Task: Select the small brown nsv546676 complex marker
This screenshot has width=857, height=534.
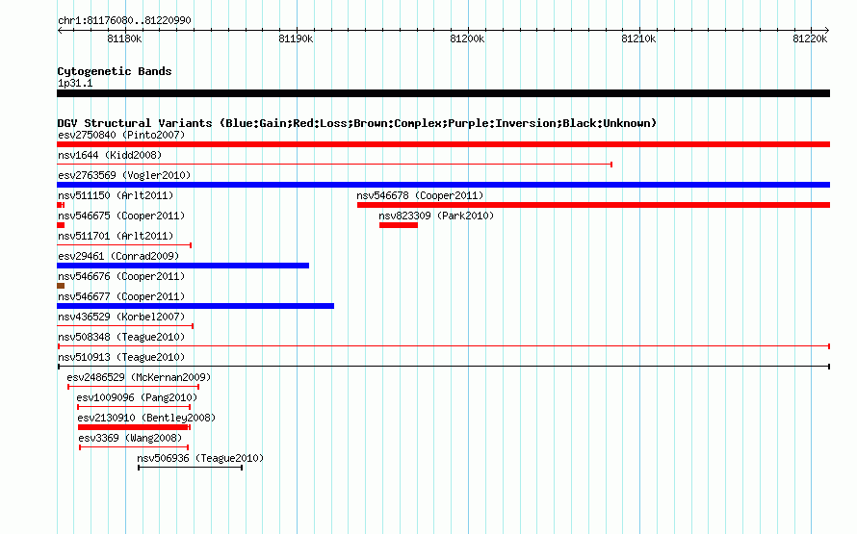Action: (x=61, y=286)
